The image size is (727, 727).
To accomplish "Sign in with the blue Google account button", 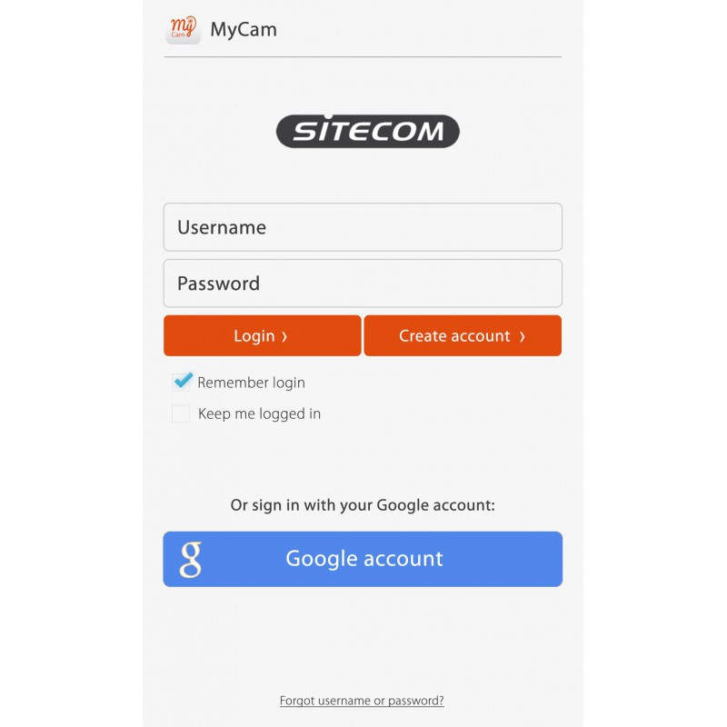I will tap(363, 559).
